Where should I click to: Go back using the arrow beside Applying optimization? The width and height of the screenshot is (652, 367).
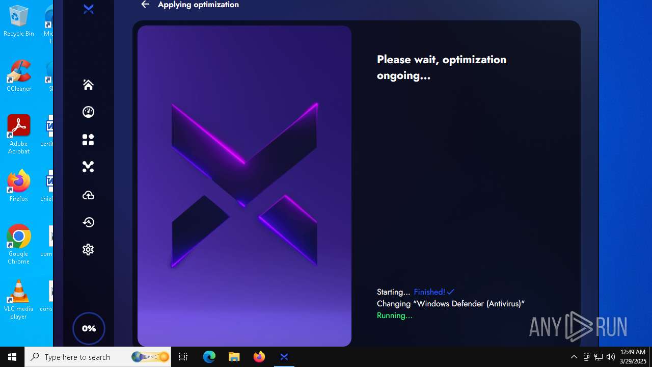tap(145, 5)
